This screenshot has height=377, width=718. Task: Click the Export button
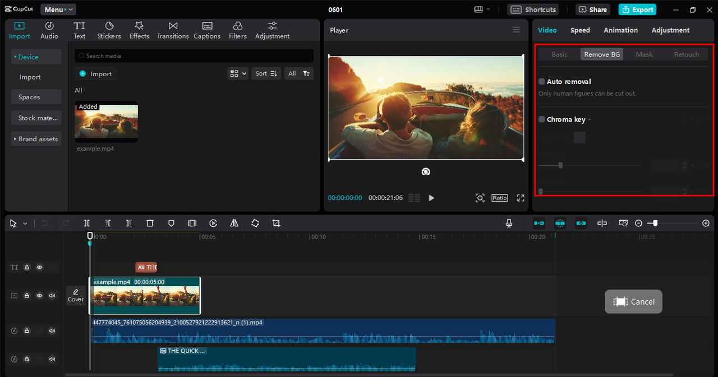[x=637, y=10]
